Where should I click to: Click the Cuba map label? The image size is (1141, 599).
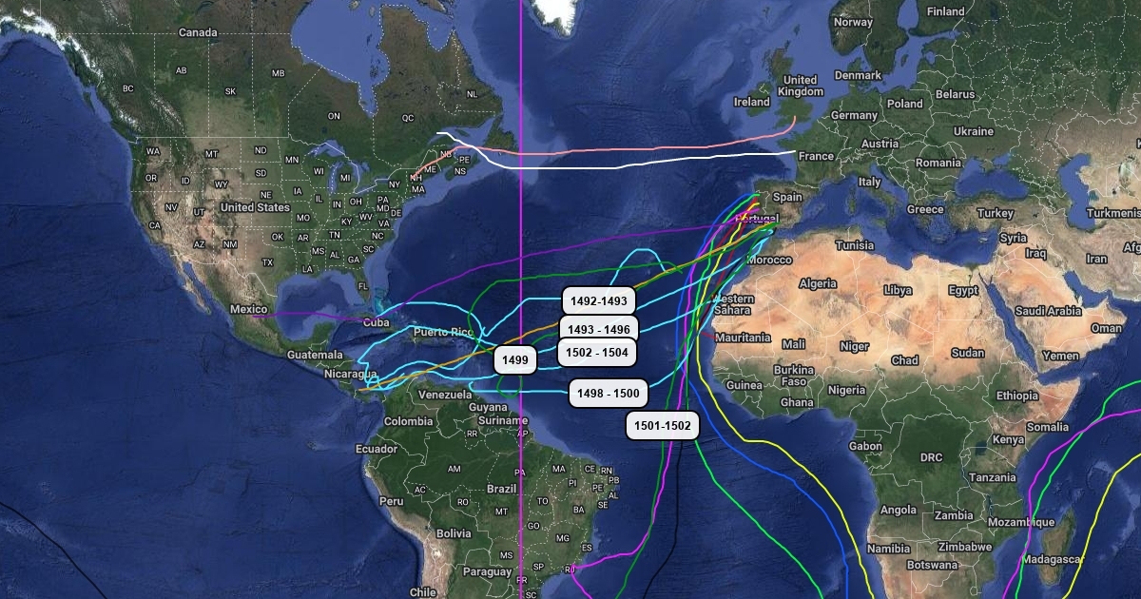click(x=377, y=322)
